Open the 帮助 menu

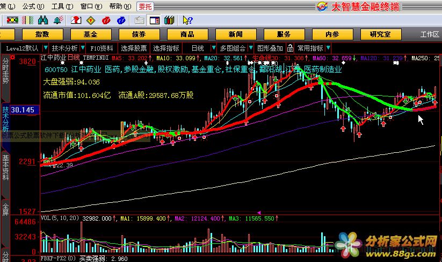point(120,6)
